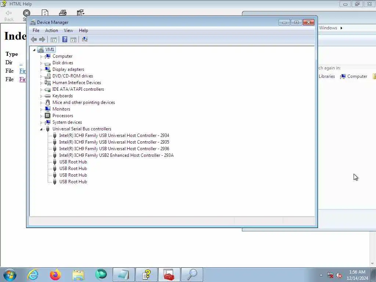The height and width of the screenshot is (282, 376).
Task: Click Refresh icon in HTML Help toolbar
Action: (x=45, y=13)
